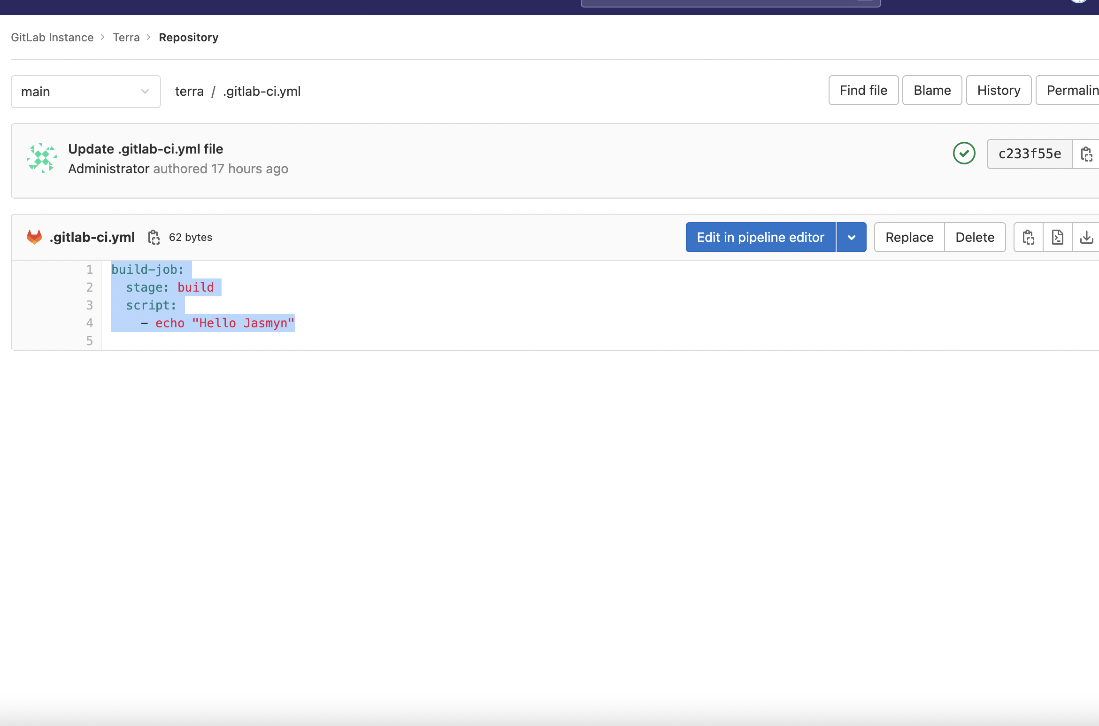
Task: Open the Administrator commit avatar
Action: [x=42, y=158]
